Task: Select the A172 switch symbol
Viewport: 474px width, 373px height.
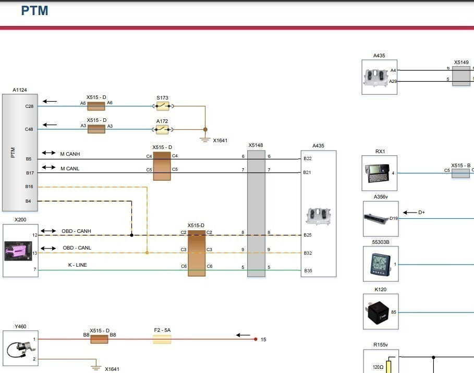Action: 163,129
